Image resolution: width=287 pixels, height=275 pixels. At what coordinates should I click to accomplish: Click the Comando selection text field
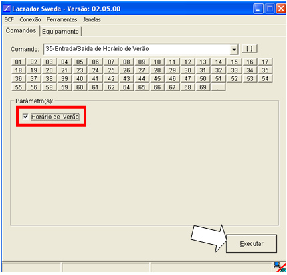137,49
